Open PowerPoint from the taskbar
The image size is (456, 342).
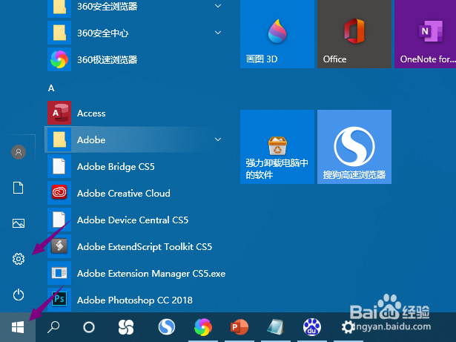pos(239,327)
